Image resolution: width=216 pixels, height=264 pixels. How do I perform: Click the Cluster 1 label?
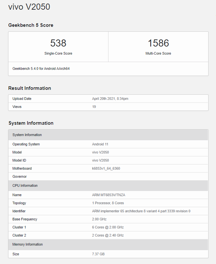tap(19, 227)
